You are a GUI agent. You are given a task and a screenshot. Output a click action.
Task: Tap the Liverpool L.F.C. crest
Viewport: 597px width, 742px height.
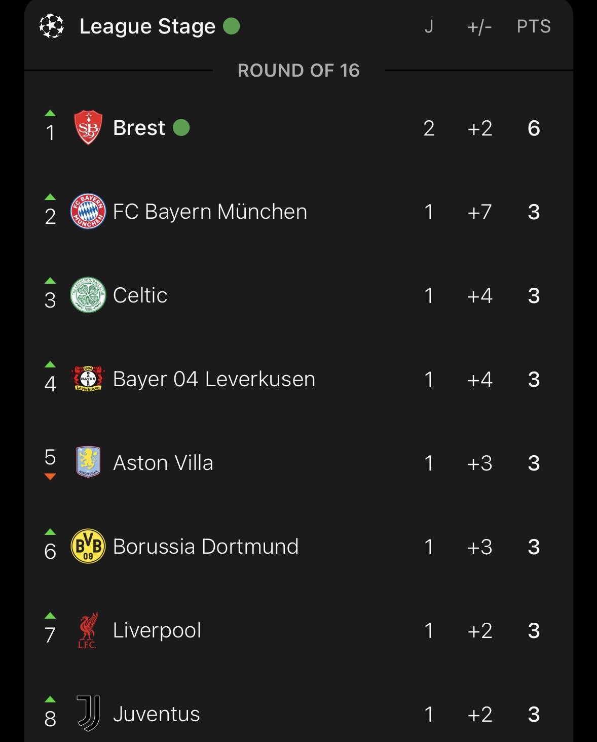coord(88,630)
